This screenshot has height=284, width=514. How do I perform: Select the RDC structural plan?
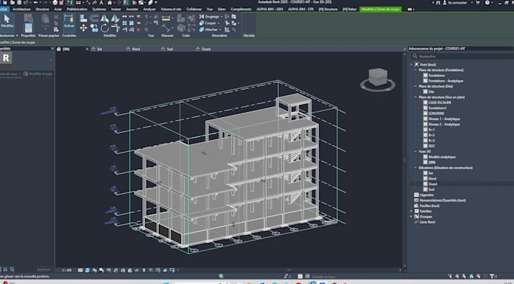[x=432, y=146]
